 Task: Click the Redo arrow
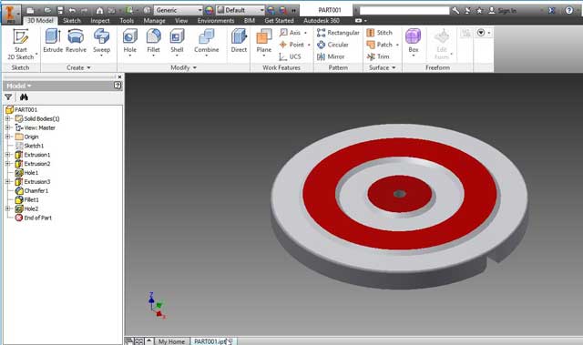click(x=85, y=10)
